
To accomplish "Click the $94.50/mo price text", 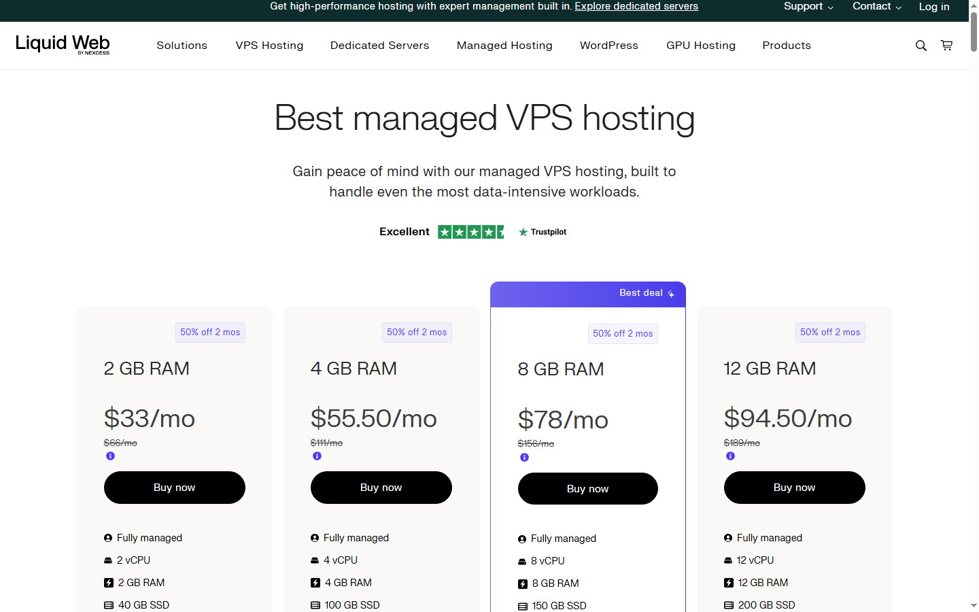I will click(x=788, y=419).
